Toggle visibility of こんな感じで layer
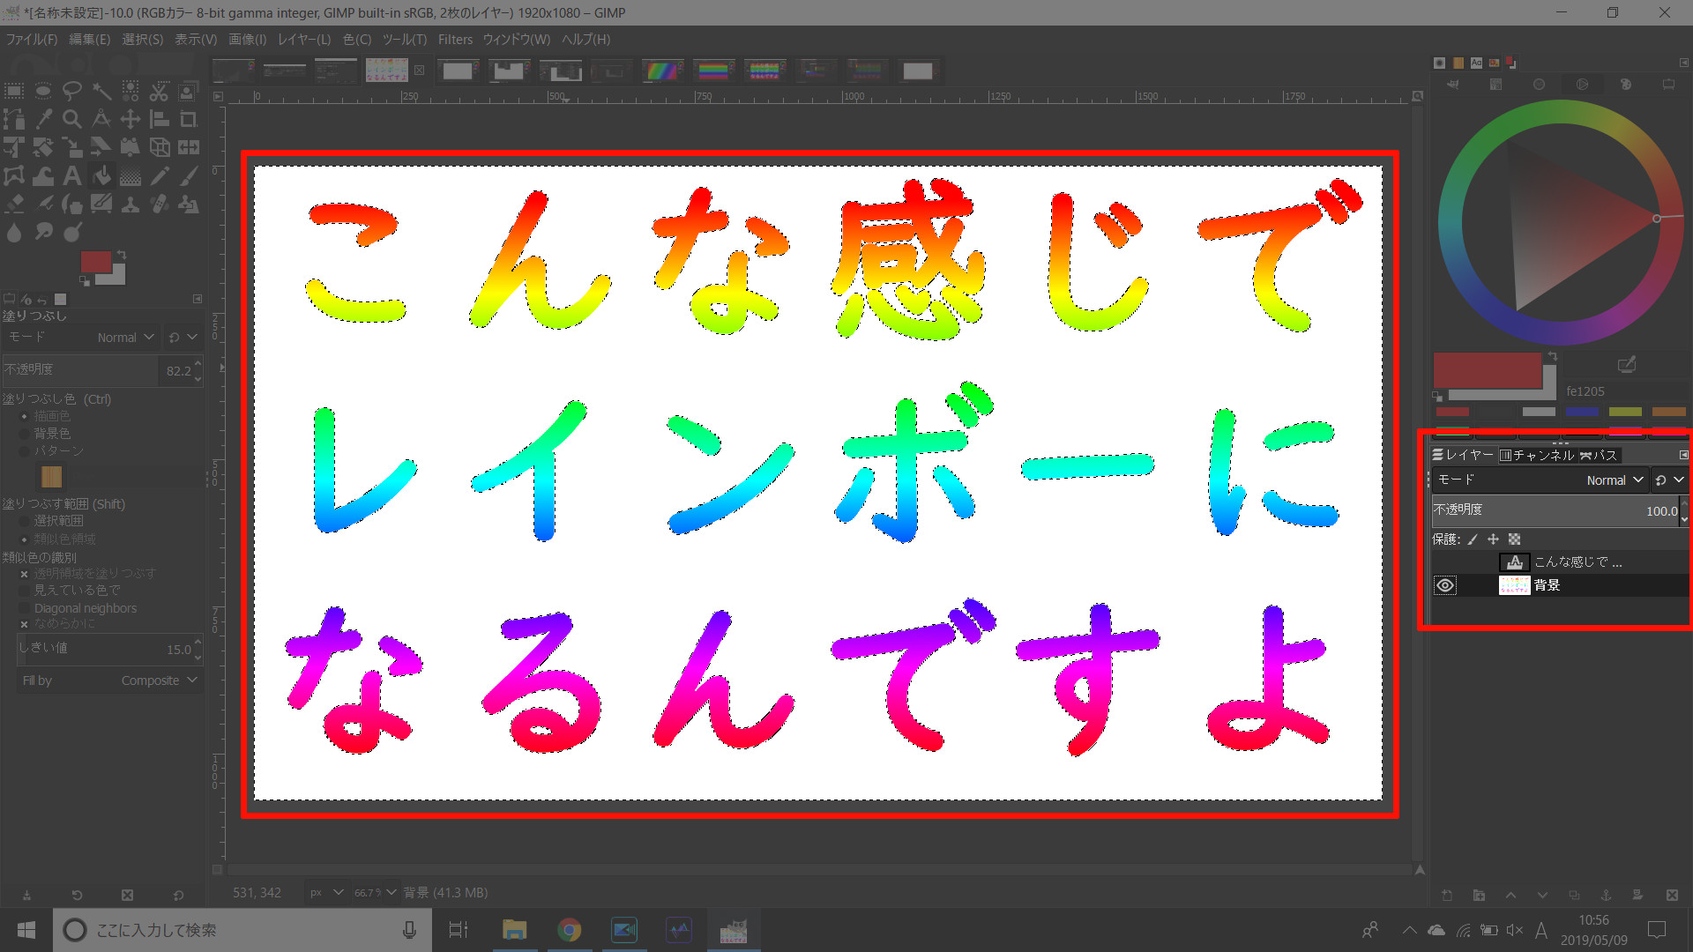Viewport: 1693px width, 952px height. point(1445,562)
